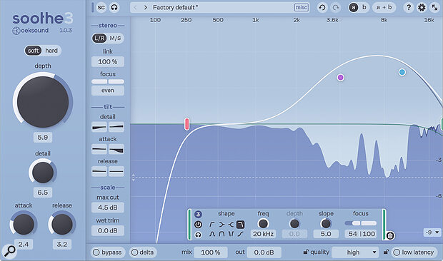
Task: Click the out 0.0 dB field
Action: click(264, 252)
